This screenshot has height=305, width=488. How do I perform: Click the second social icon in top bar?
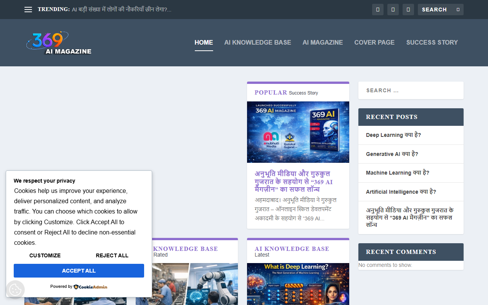pos(393,10)
